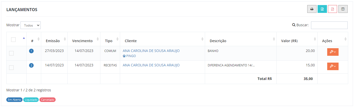Toggle the select-all checkbox in header
354x107 pixels.
coord(13,39)
